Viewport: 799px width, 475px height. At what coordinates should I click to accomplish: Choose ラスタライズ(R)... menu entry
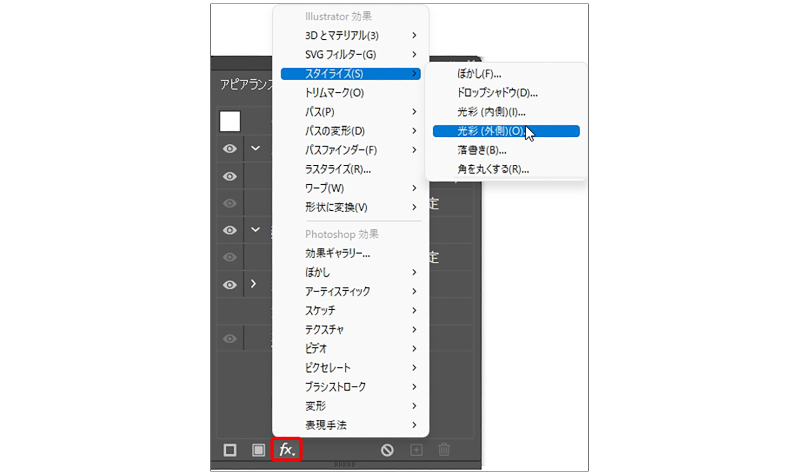pos(338,169)
